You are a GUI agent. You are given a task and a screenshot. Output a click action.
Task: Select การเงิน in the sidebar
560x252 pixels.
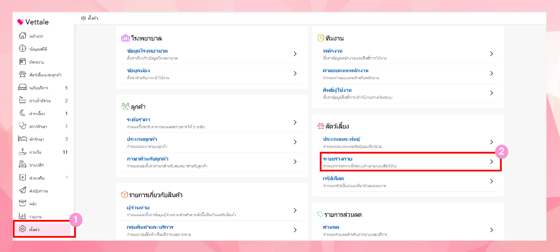(35, 152)
